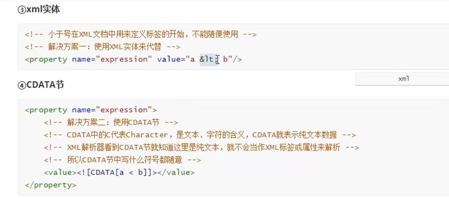
Task: Click the CDATA[a < b] text
Action: tap(121, 172)
